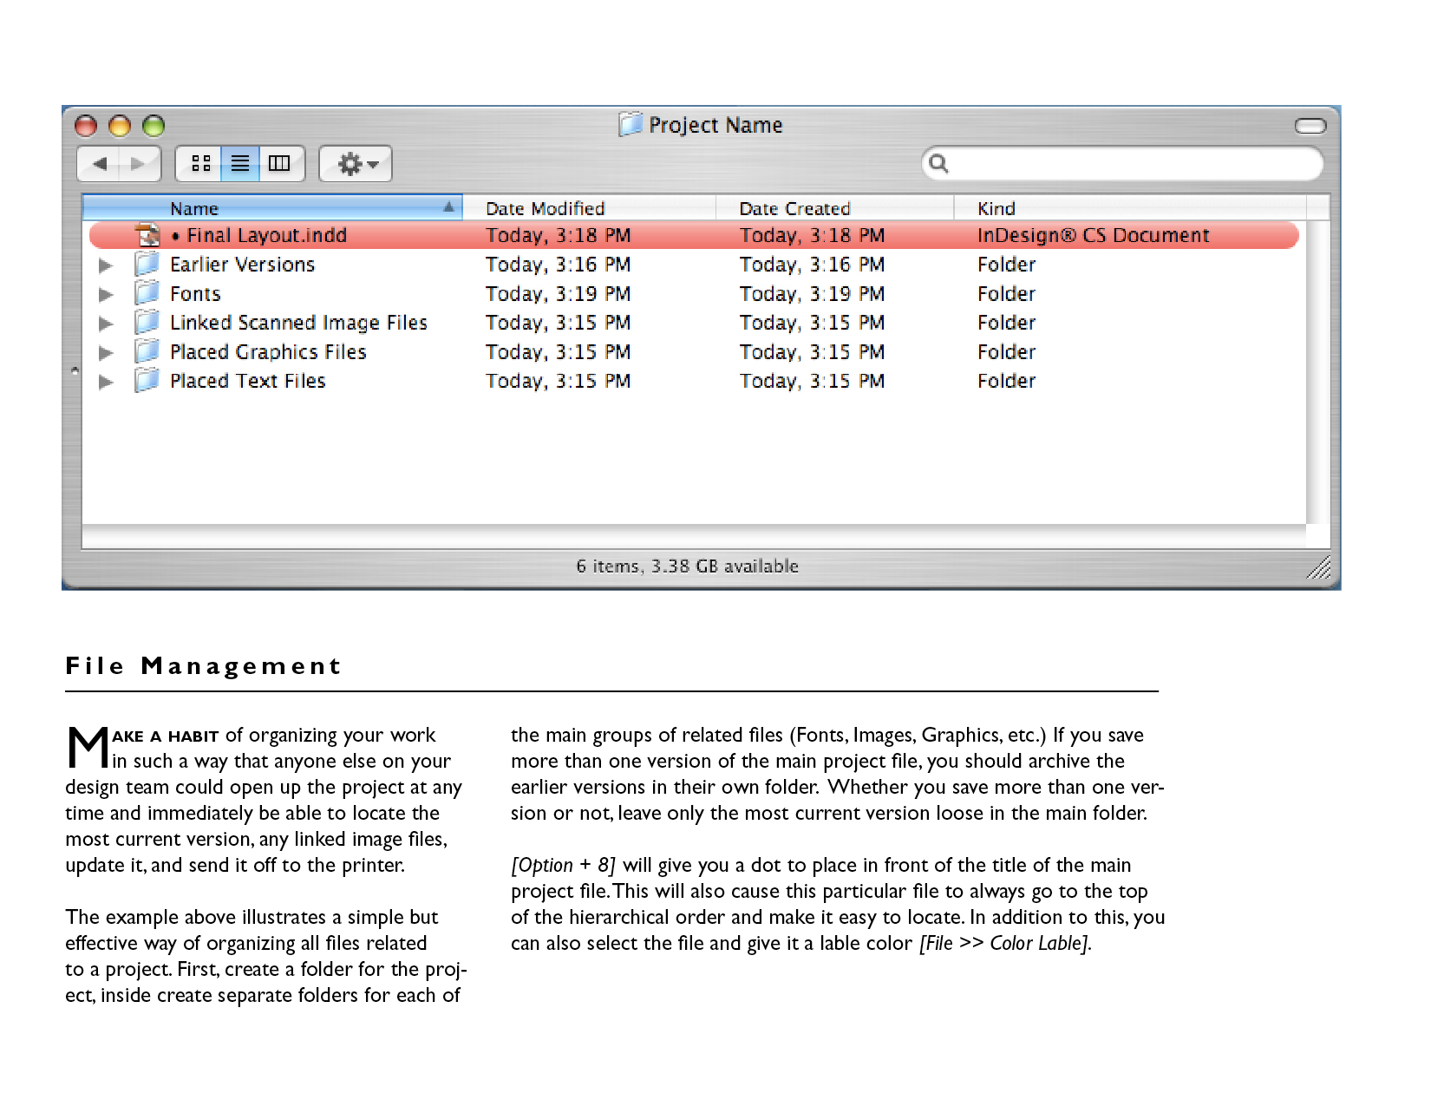This screenshot has width=1431, height=1106.
Task: Switch to column view
Action: pos(280,163)
